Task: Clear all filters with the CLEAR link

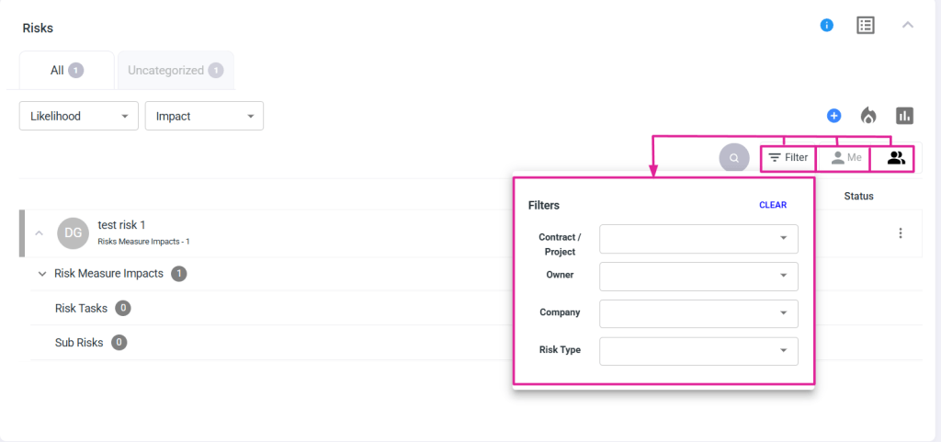Action: 772,205
